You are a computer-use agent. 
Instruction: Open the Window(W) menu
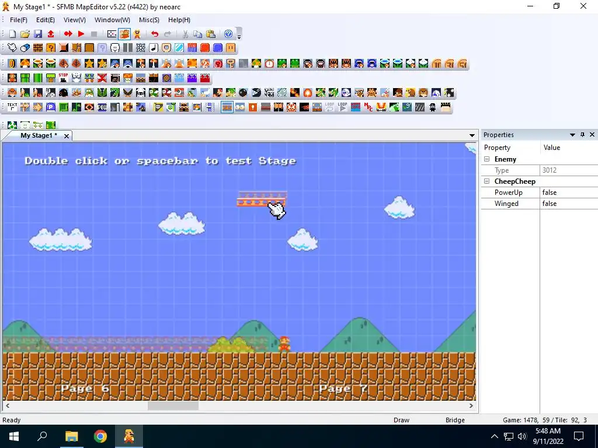coord(112,20)
